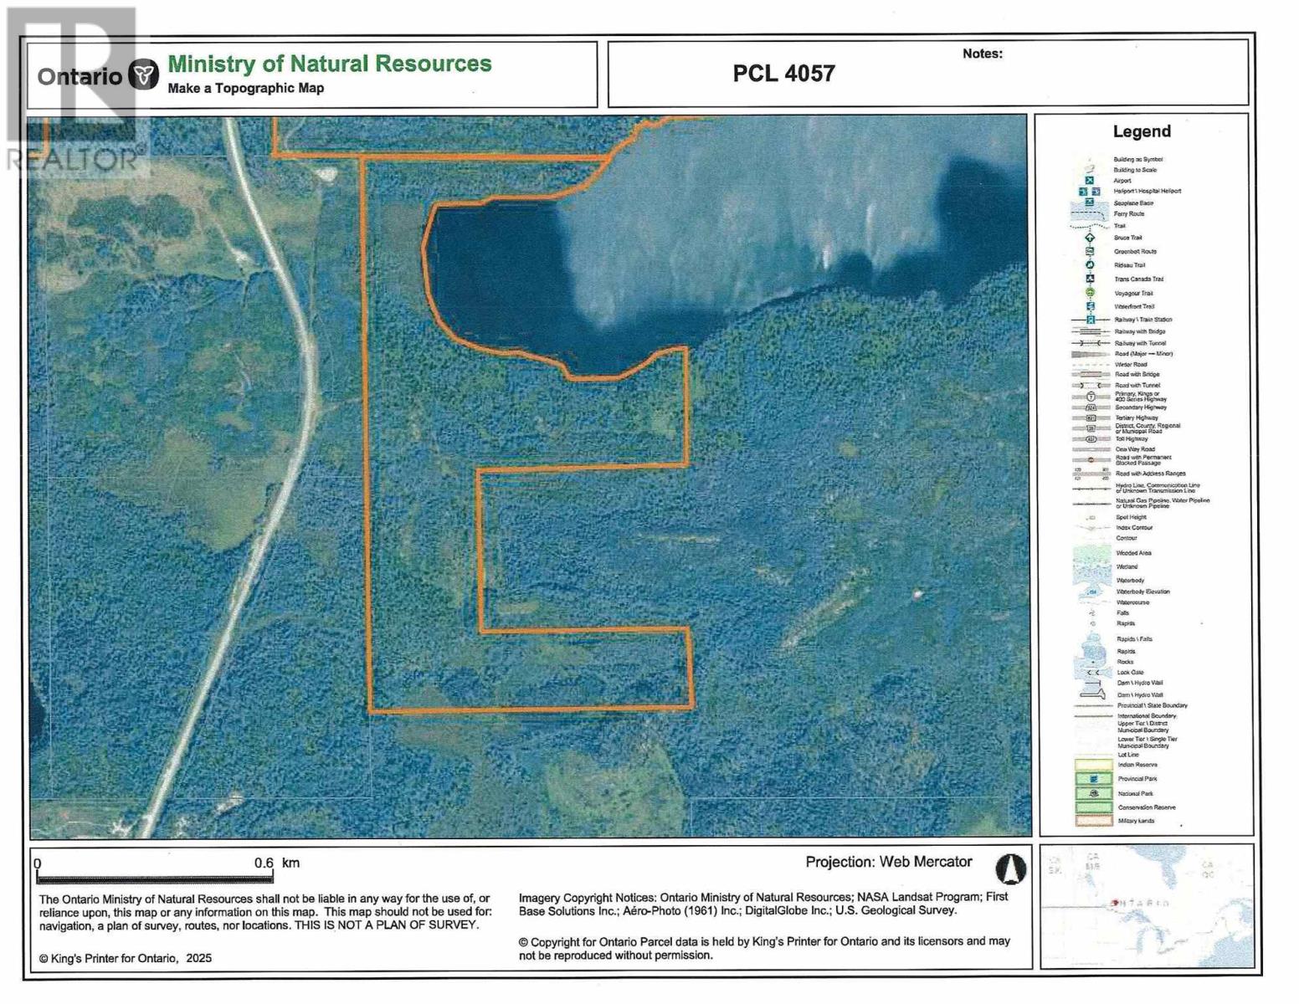1299x1004 pixels.
Task: Click the Waterfront Trail symbol
Action: [x=1090, y=306]
